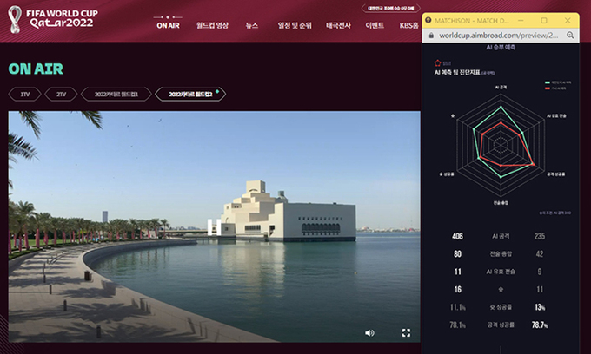Enter fullscreen mode on the video player
The image size is (591, 354).
[406, 333]
